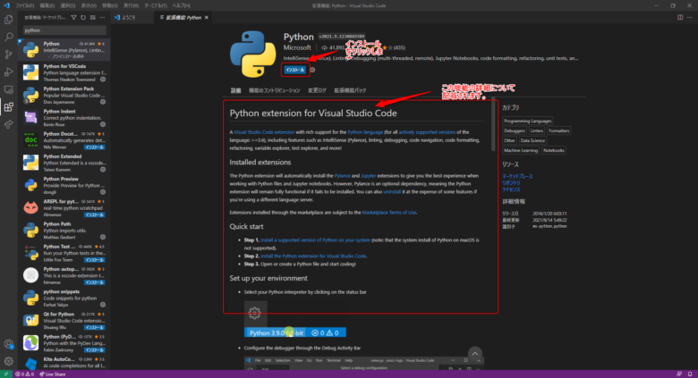The image size is (698, 378).
Task: Install Qt for Python from list
Action: tap(94, 327)
